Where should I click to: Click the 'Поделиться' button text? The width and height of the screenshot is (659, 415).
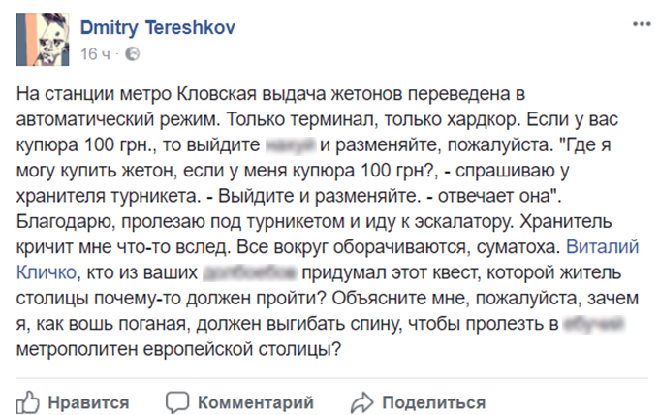[434, 402]
